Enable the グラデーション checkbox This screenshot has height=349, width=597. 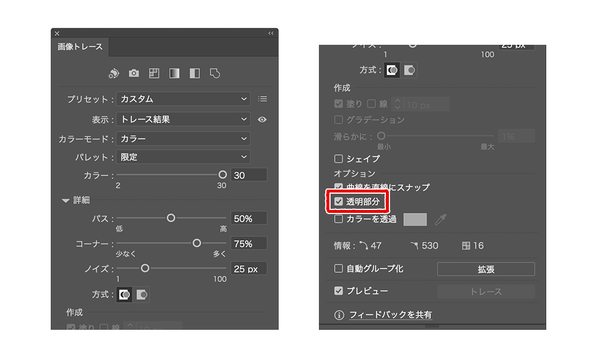(x=339, y=120)
